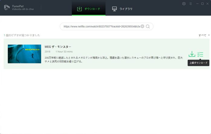
Task: Click the 1 hour 53 mins duration
Action: [x=64, y=52]
